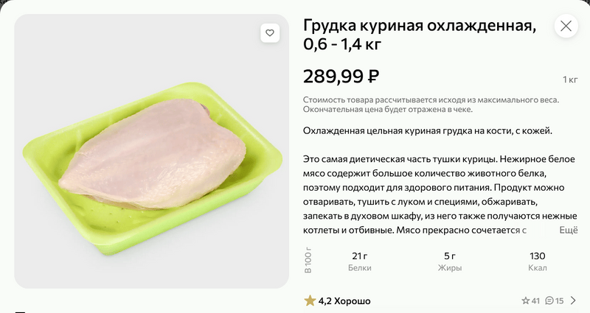Close the product detail card
590x313 pixels.
tap(566, 26)
